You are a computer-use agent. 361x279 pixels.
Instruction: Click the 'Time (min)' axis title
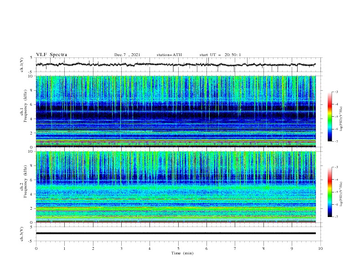click(x=182, y=253)
